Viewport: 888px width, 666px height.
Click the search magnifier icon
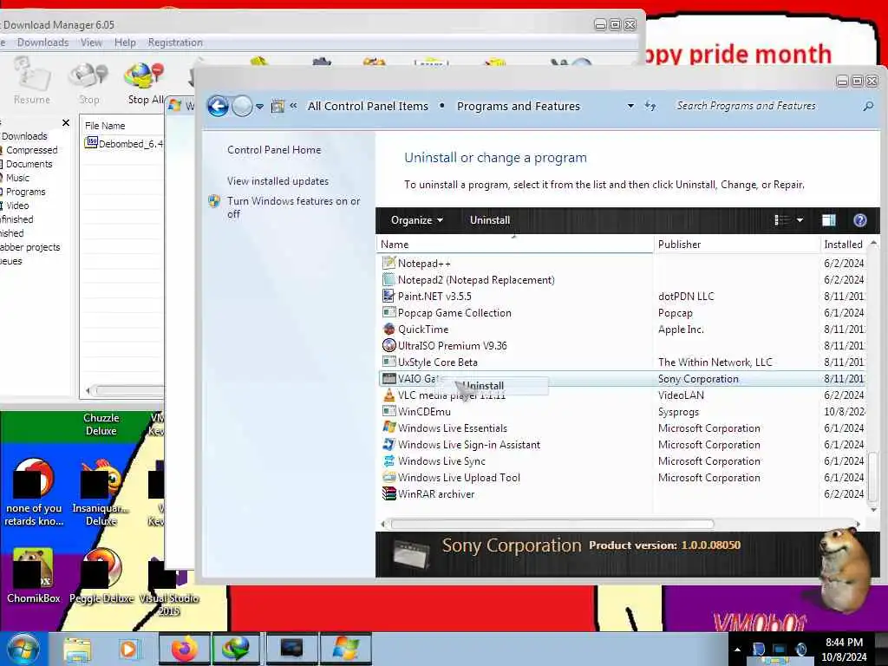(x=868, y=106)
